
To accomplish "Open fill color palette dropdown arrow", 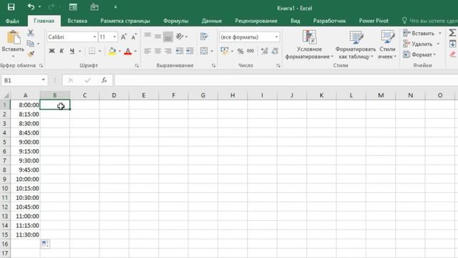I will click(x=120, y=51).
